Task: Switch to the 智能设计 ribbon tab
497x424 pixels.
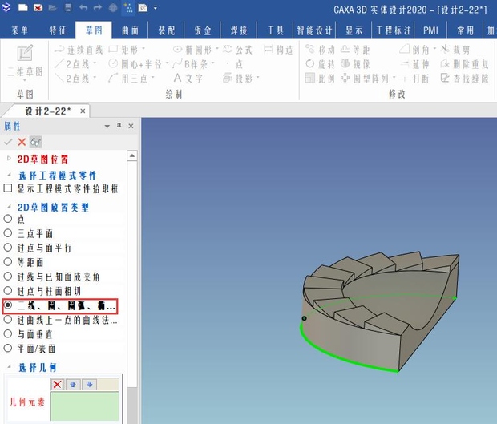Action: [314, 30]
